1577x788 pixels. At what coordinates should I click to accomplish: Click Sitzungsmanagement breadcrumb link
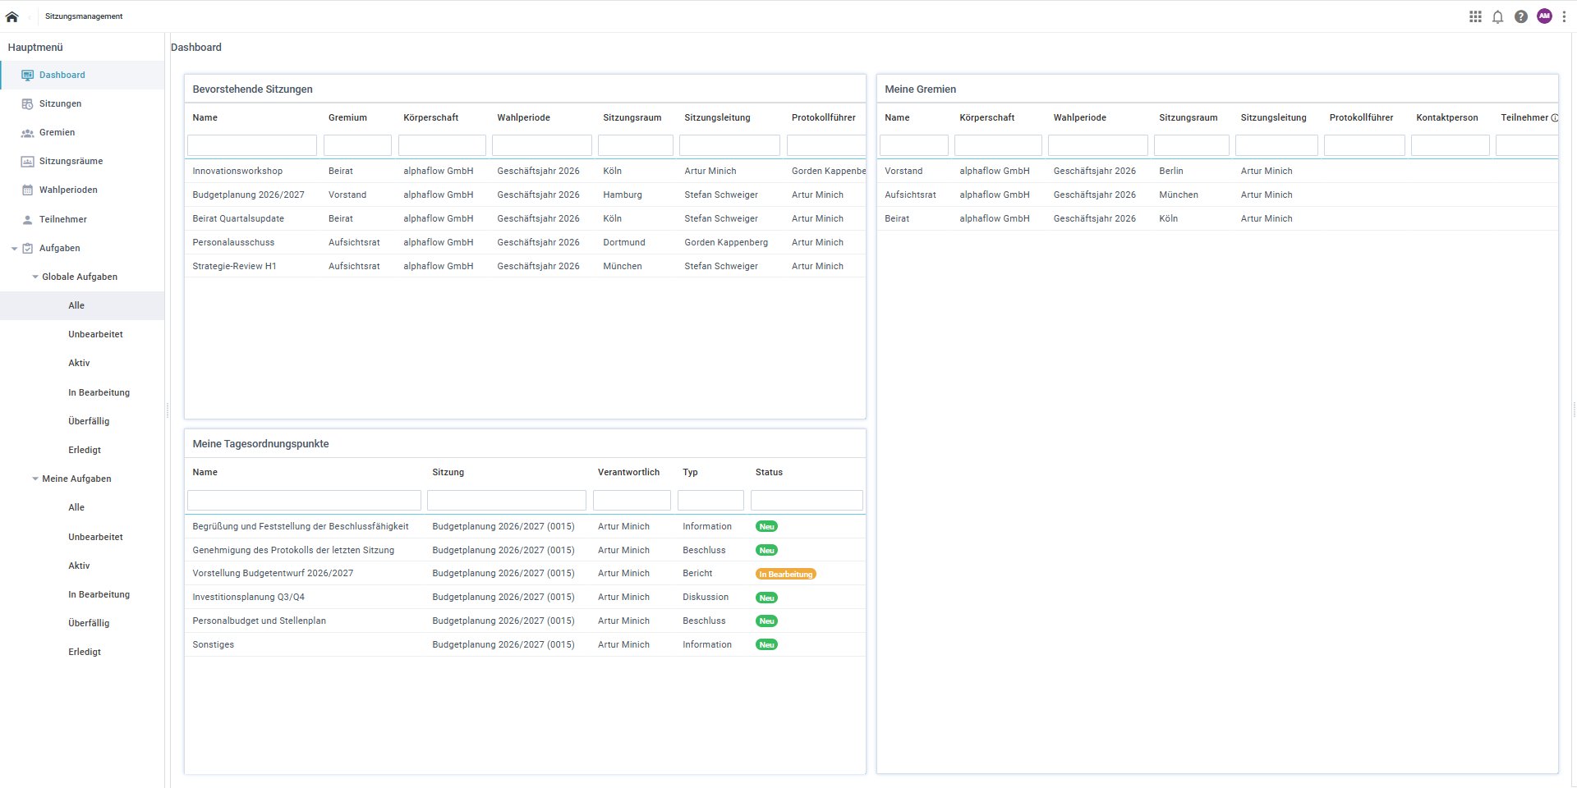(x=84, y=16)
